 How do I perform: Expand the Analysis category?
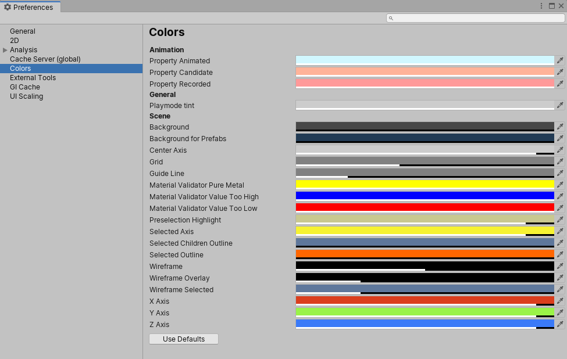click(x=5, y=50)
